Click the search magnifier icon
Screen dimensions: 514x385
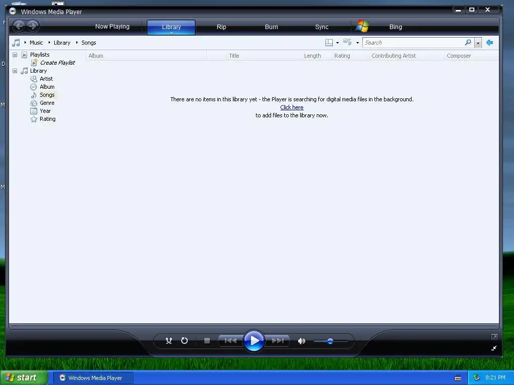468,42
